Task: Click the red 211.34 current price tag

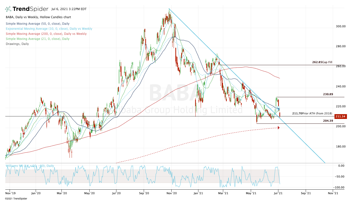Action: tap(340, 116)
